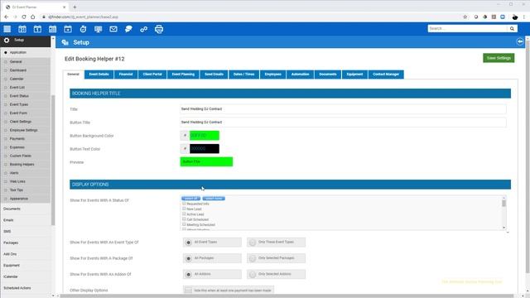530x298 pixels.
Task: Bookmark this page with the star icon
Action: coord(465,17)
